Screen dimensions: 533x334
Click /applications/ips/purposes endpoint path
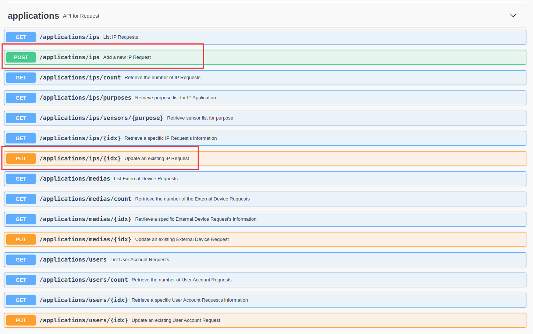[85, 98]
